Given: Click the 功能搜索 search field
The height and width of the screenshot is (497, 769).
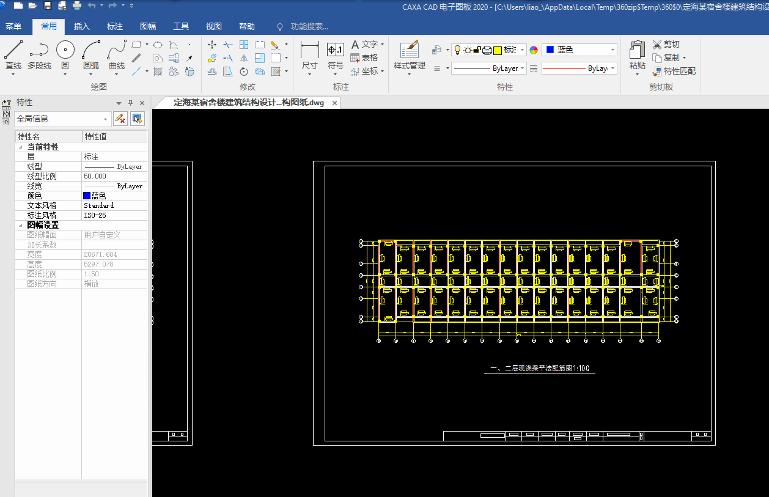Looking at the screenshot, I should (x=309, y=26).
